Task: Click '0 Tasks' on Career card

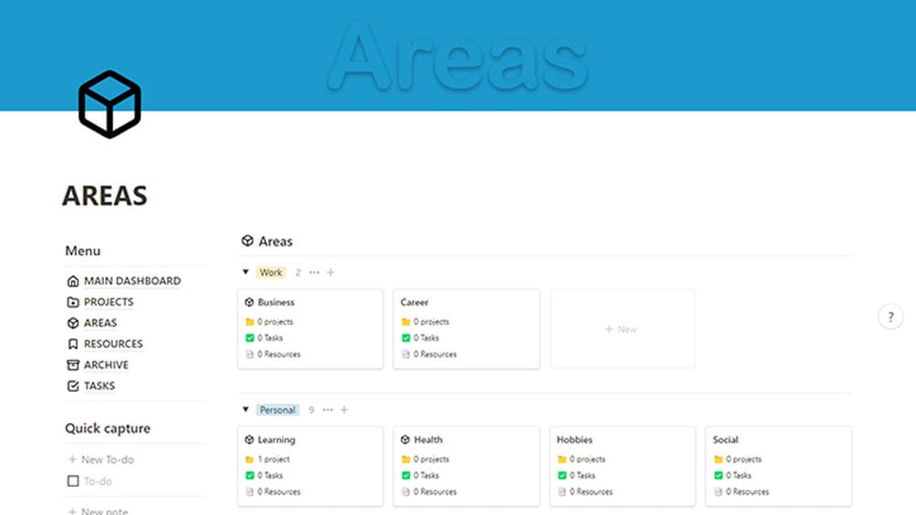Action: click(426, 338)
